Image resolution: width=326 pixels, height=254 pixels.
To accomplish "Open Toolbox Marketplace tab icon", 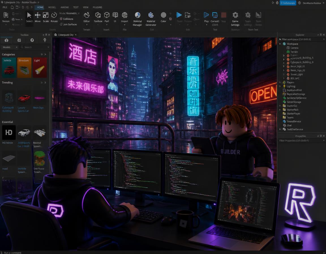I will pos(7,40).
